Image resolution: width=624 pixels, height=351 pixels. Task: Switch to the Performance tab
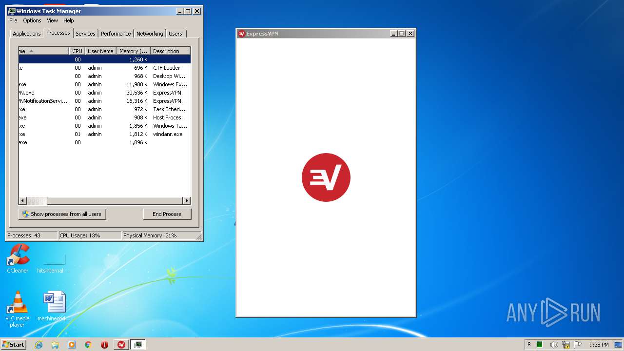[116, 34]
